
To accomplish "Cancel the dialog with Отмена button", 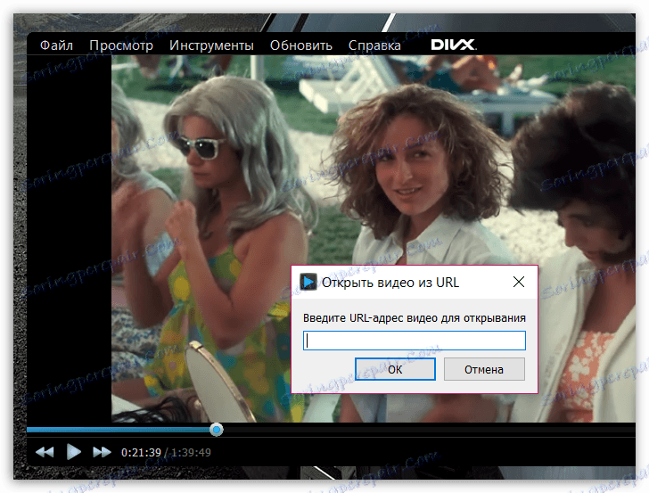I will pyautogui.click(x=484, y=369).
